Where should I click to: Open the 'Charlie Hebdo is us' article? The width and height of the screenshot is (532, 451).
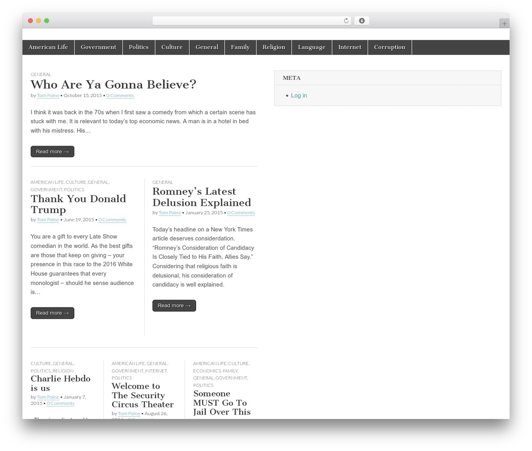60,383
